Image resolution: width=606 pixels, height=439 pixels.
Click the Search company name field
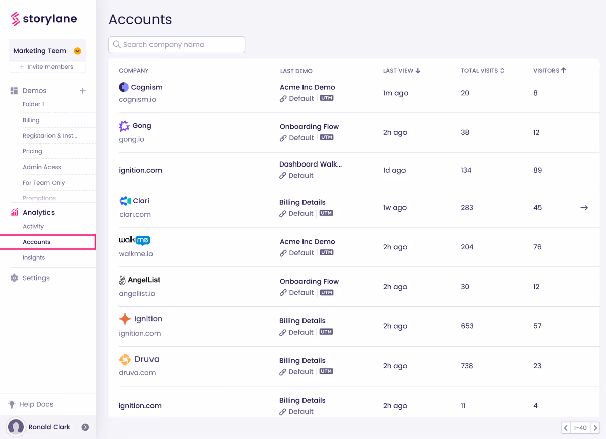click(177, 45)
